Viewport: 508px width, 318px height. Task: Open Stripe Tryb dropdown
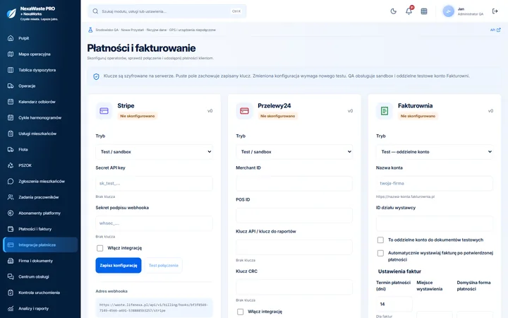[154, 152]
